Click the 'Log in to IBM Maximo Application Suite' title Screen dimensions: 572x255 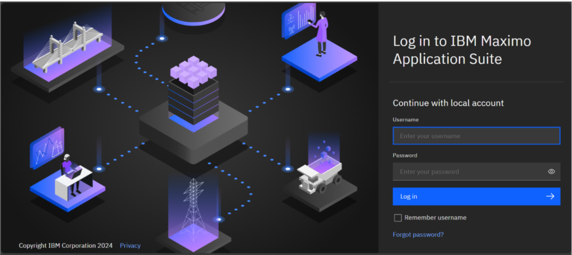point(462,50)
